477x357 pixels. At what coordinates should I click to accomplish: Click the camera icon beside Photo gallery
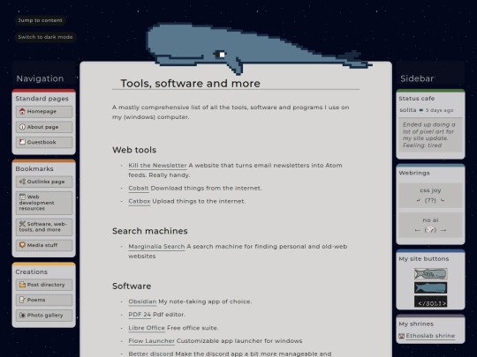22,315
